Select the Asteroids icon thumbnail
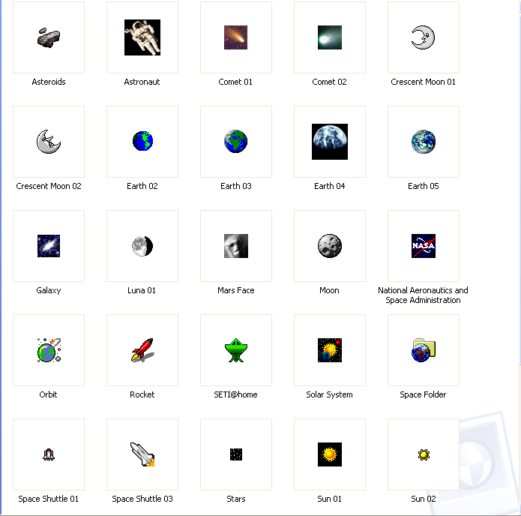 click(x=49, y=37)
